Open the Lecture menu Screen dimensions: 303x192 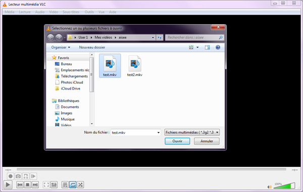click(x=25, y=12)
